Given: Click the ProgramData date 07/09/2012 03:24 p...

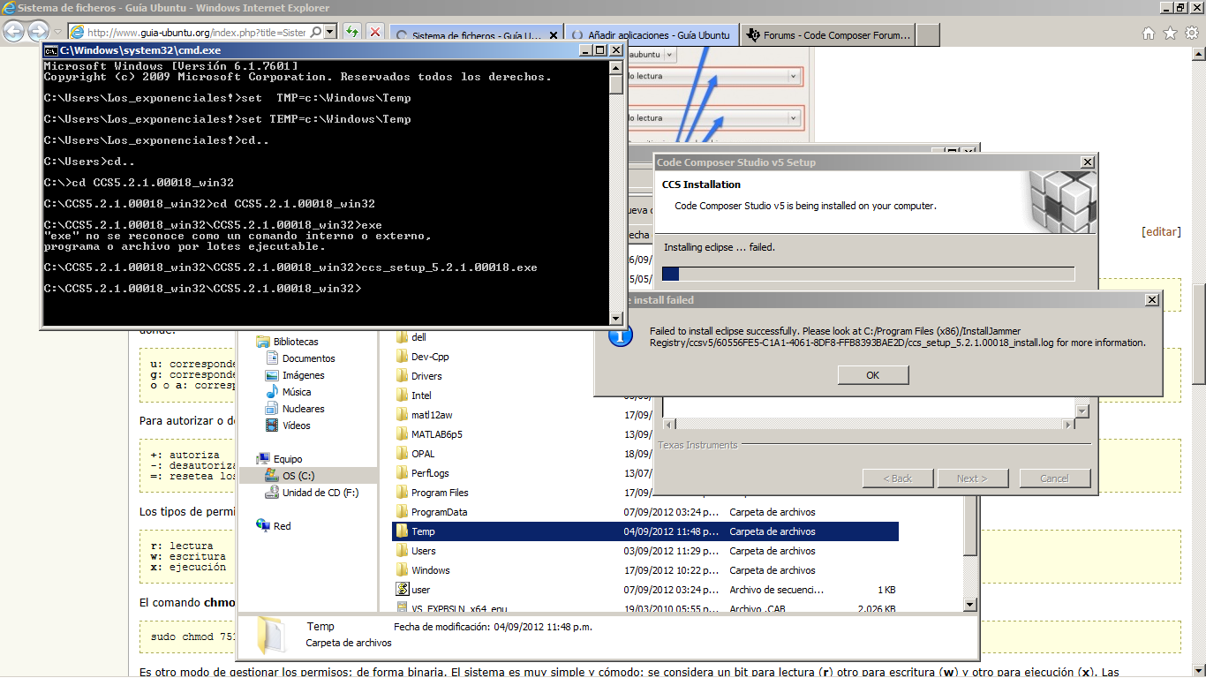Looking at the screenshot, I should [672, 512].
